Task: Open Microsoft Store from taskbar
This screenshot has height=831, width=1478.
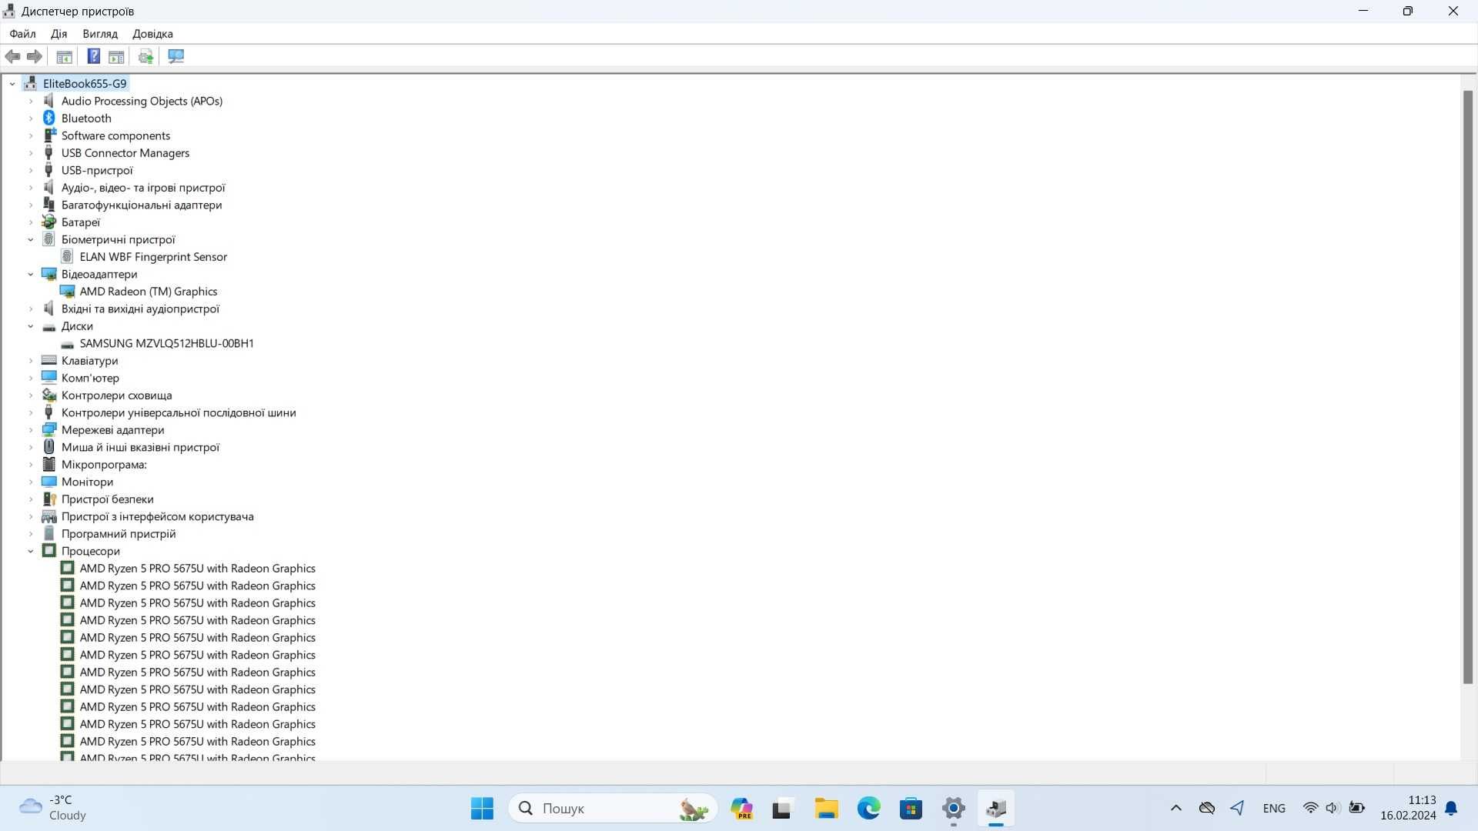Action: pyautogui.click(x=911, y=808)
